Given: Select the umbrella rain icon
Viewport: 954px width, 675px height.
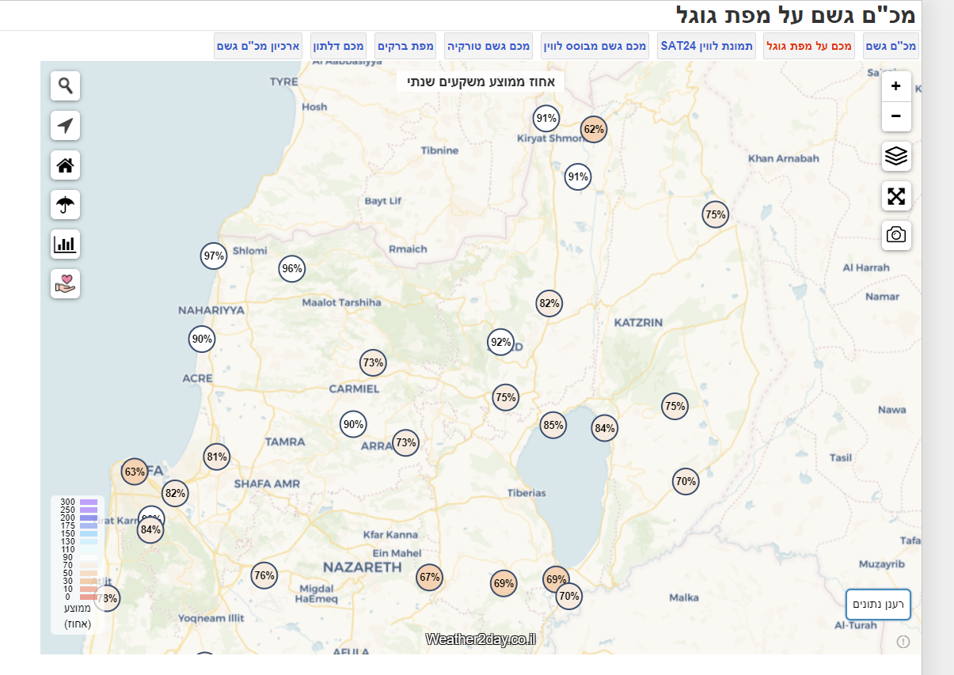Looking at the screenshot, I should (x=65, y=205).
